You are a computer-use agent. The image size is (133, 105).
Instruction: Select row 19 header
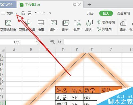click(3, 84)
